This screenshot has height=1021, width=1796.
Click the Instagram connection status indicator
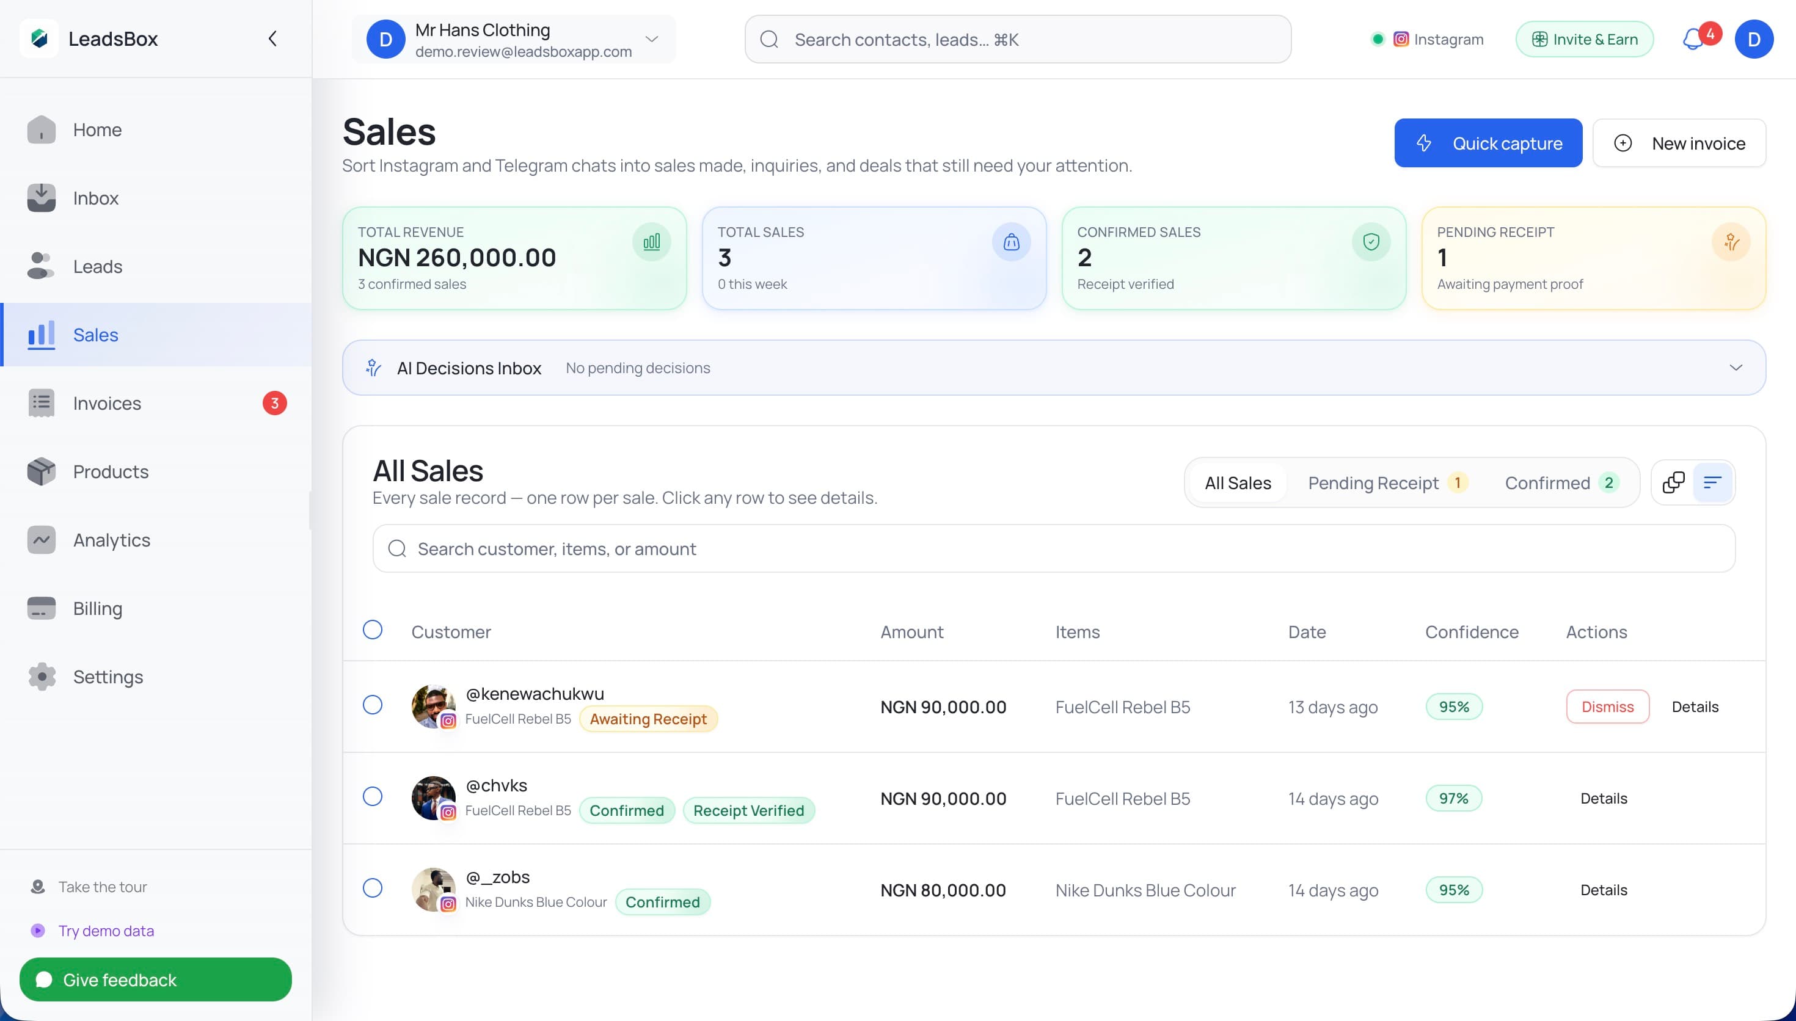pyautogui.click(x=1427, y=39)
